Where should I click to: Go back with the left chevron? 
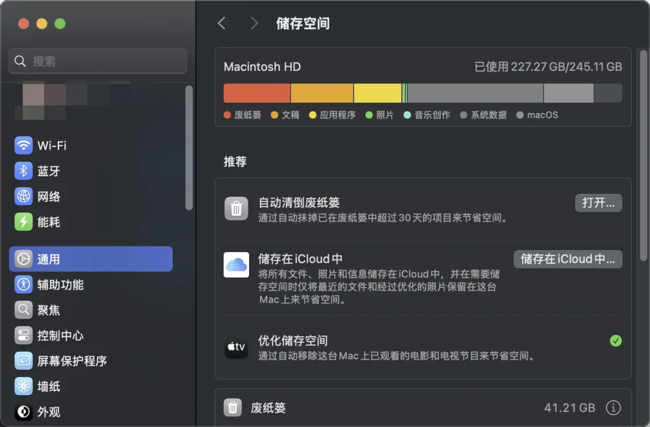pos(221,23)
